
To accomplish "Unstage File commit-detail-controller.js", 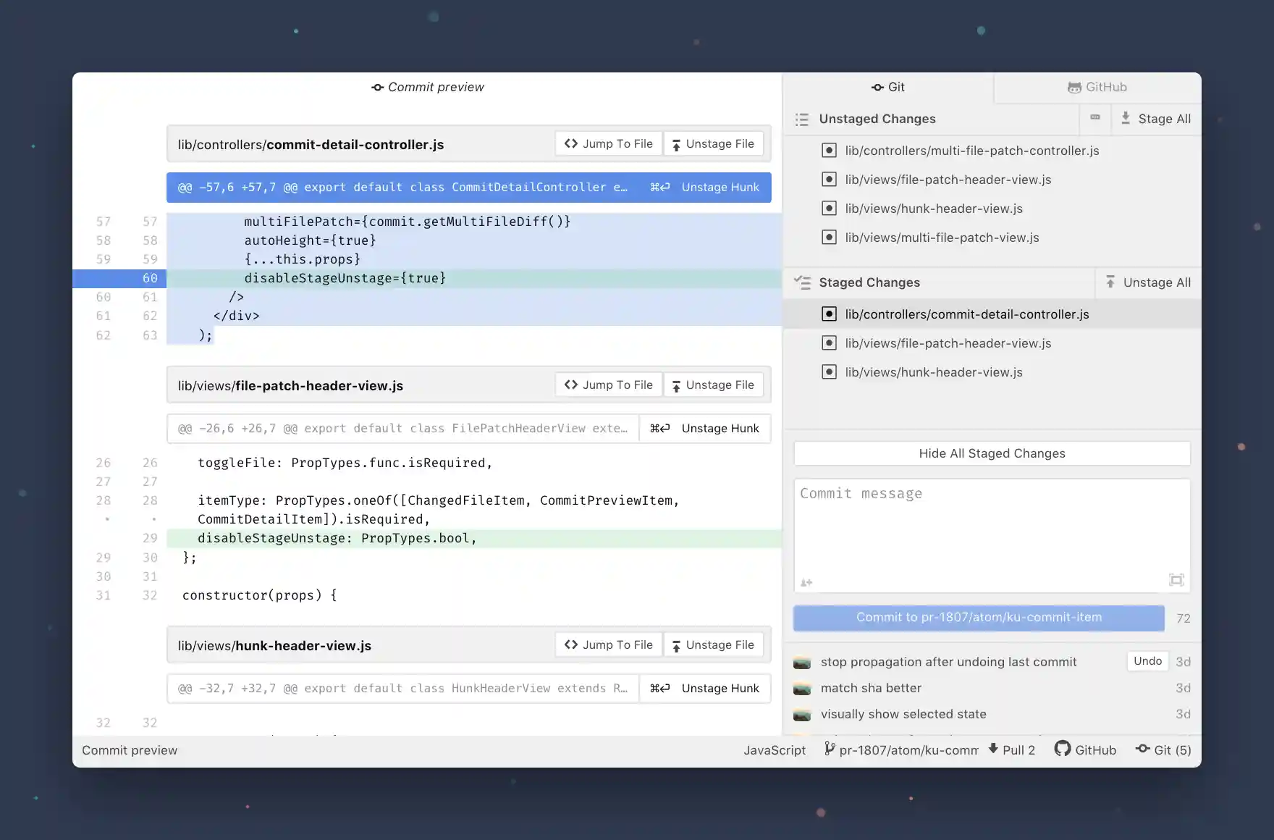I will (713, 143).
